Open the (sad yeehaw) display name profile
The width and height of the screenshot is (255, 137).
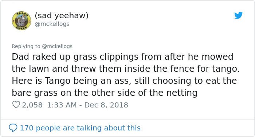pos(62,16)
